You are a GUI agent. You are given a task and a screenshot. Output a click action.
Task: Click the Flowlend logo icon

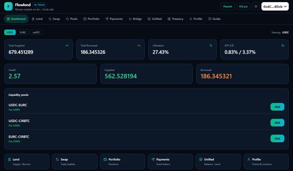pyautogui.click(x=9, y=6)
